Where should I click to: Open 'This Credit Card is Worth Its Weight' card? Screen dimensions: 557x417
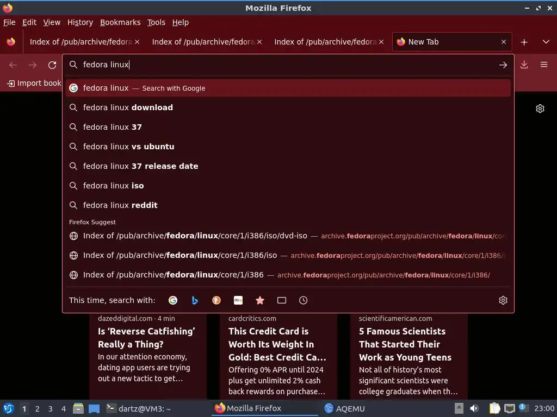pyautogui.click(x=278, y=356)
